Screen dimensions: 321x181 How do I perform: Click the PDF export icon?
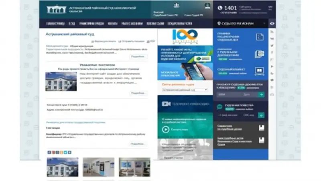(148, 42)
